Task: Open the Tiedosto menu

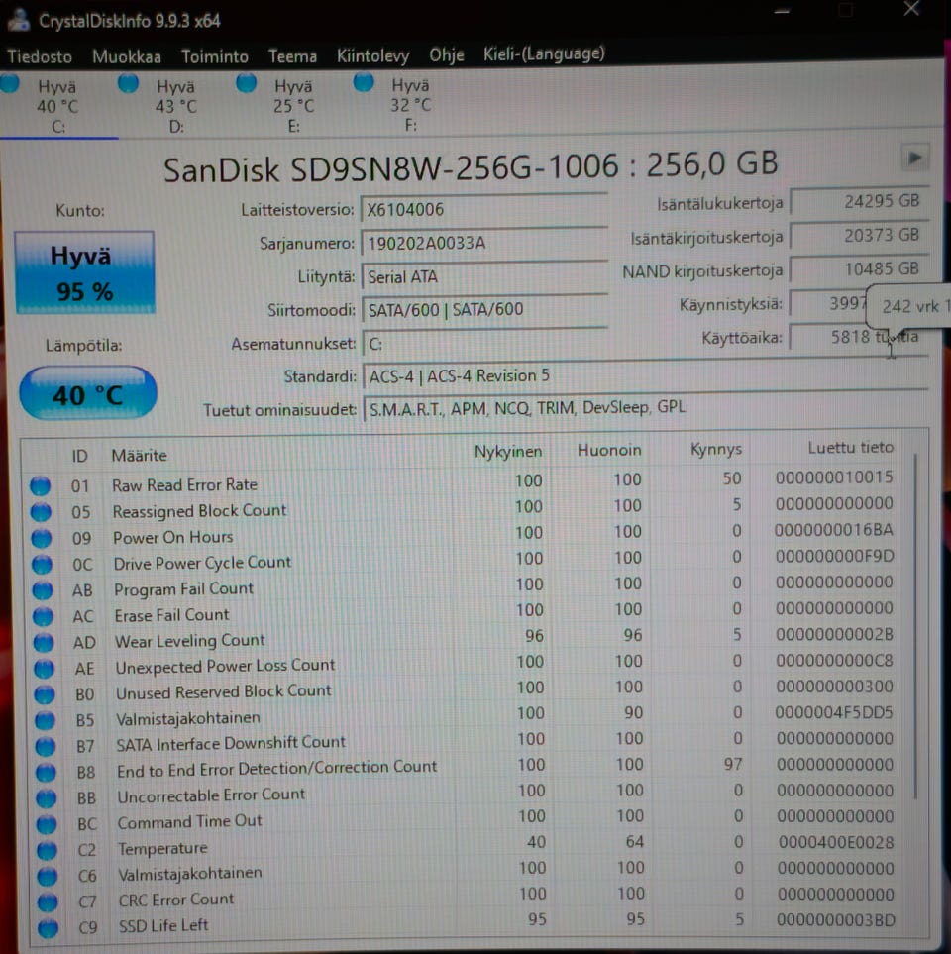Action: [40, 56]
